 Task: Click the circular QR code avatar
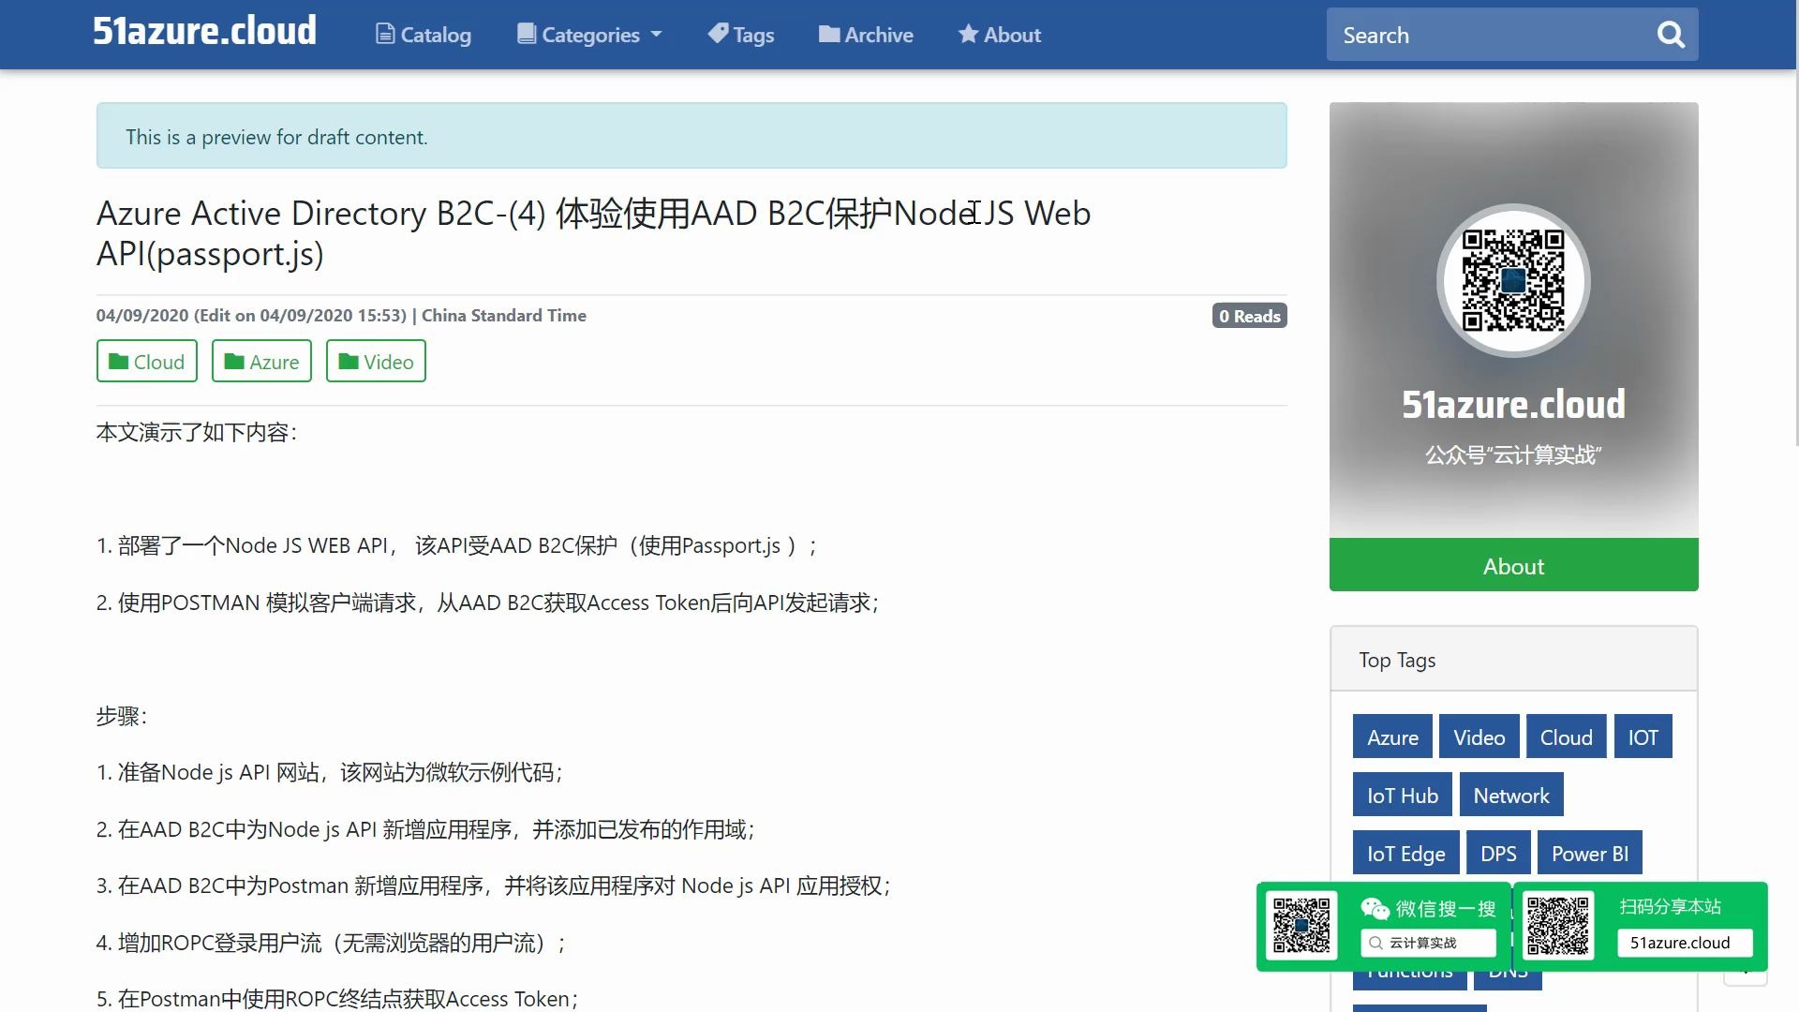pos(1513,280)
